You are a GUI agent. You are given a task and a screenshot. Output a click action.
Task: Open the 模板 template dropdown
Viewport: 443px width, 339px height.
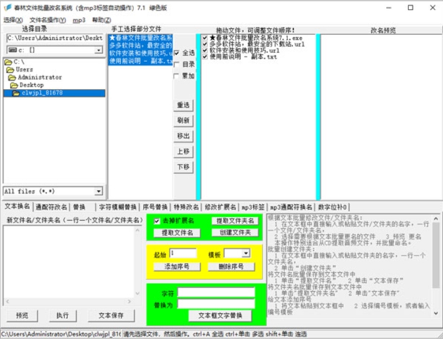[x=246, y=253]
